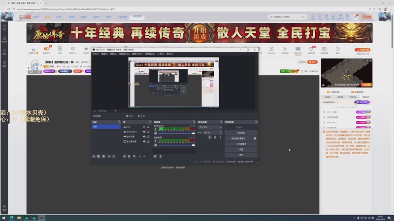This screenshot has width=394, height=221.
Task: Toggle lock on the top source row
Action: click(x=148, y=127)
